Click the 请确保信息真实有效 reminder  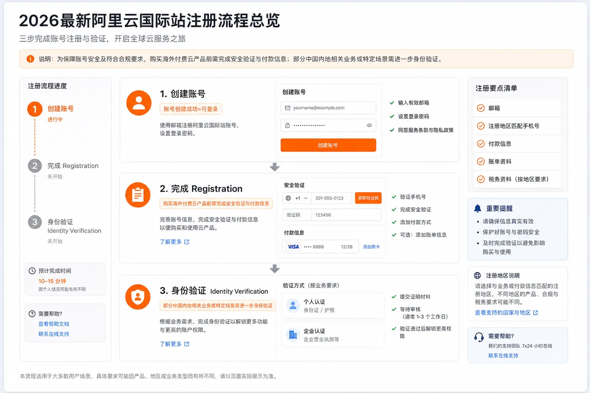tap(508, 221)
